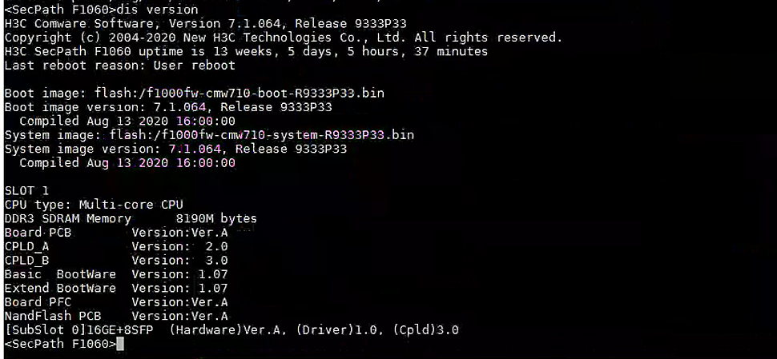Click the "Extend BootWare" version line

[x=116, y=288]
